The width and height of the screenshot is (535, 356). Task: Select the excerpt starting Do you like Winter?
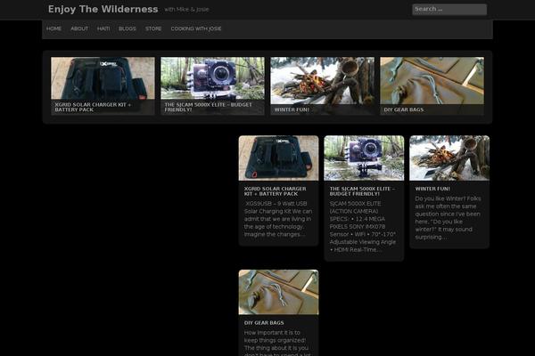click(448, 218)
